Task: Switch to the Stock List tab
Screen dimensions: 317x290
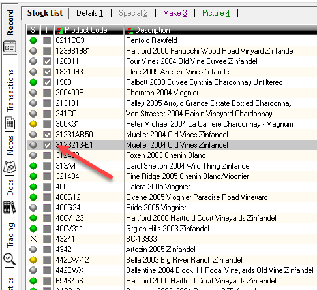Action: [x=45, y=13]
